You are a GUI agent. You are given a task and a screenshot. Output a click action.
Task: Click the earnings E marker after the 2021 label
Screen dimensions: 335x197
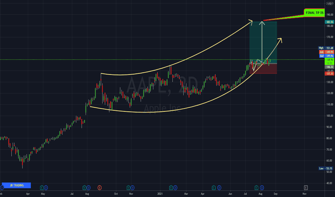point(171,188)
